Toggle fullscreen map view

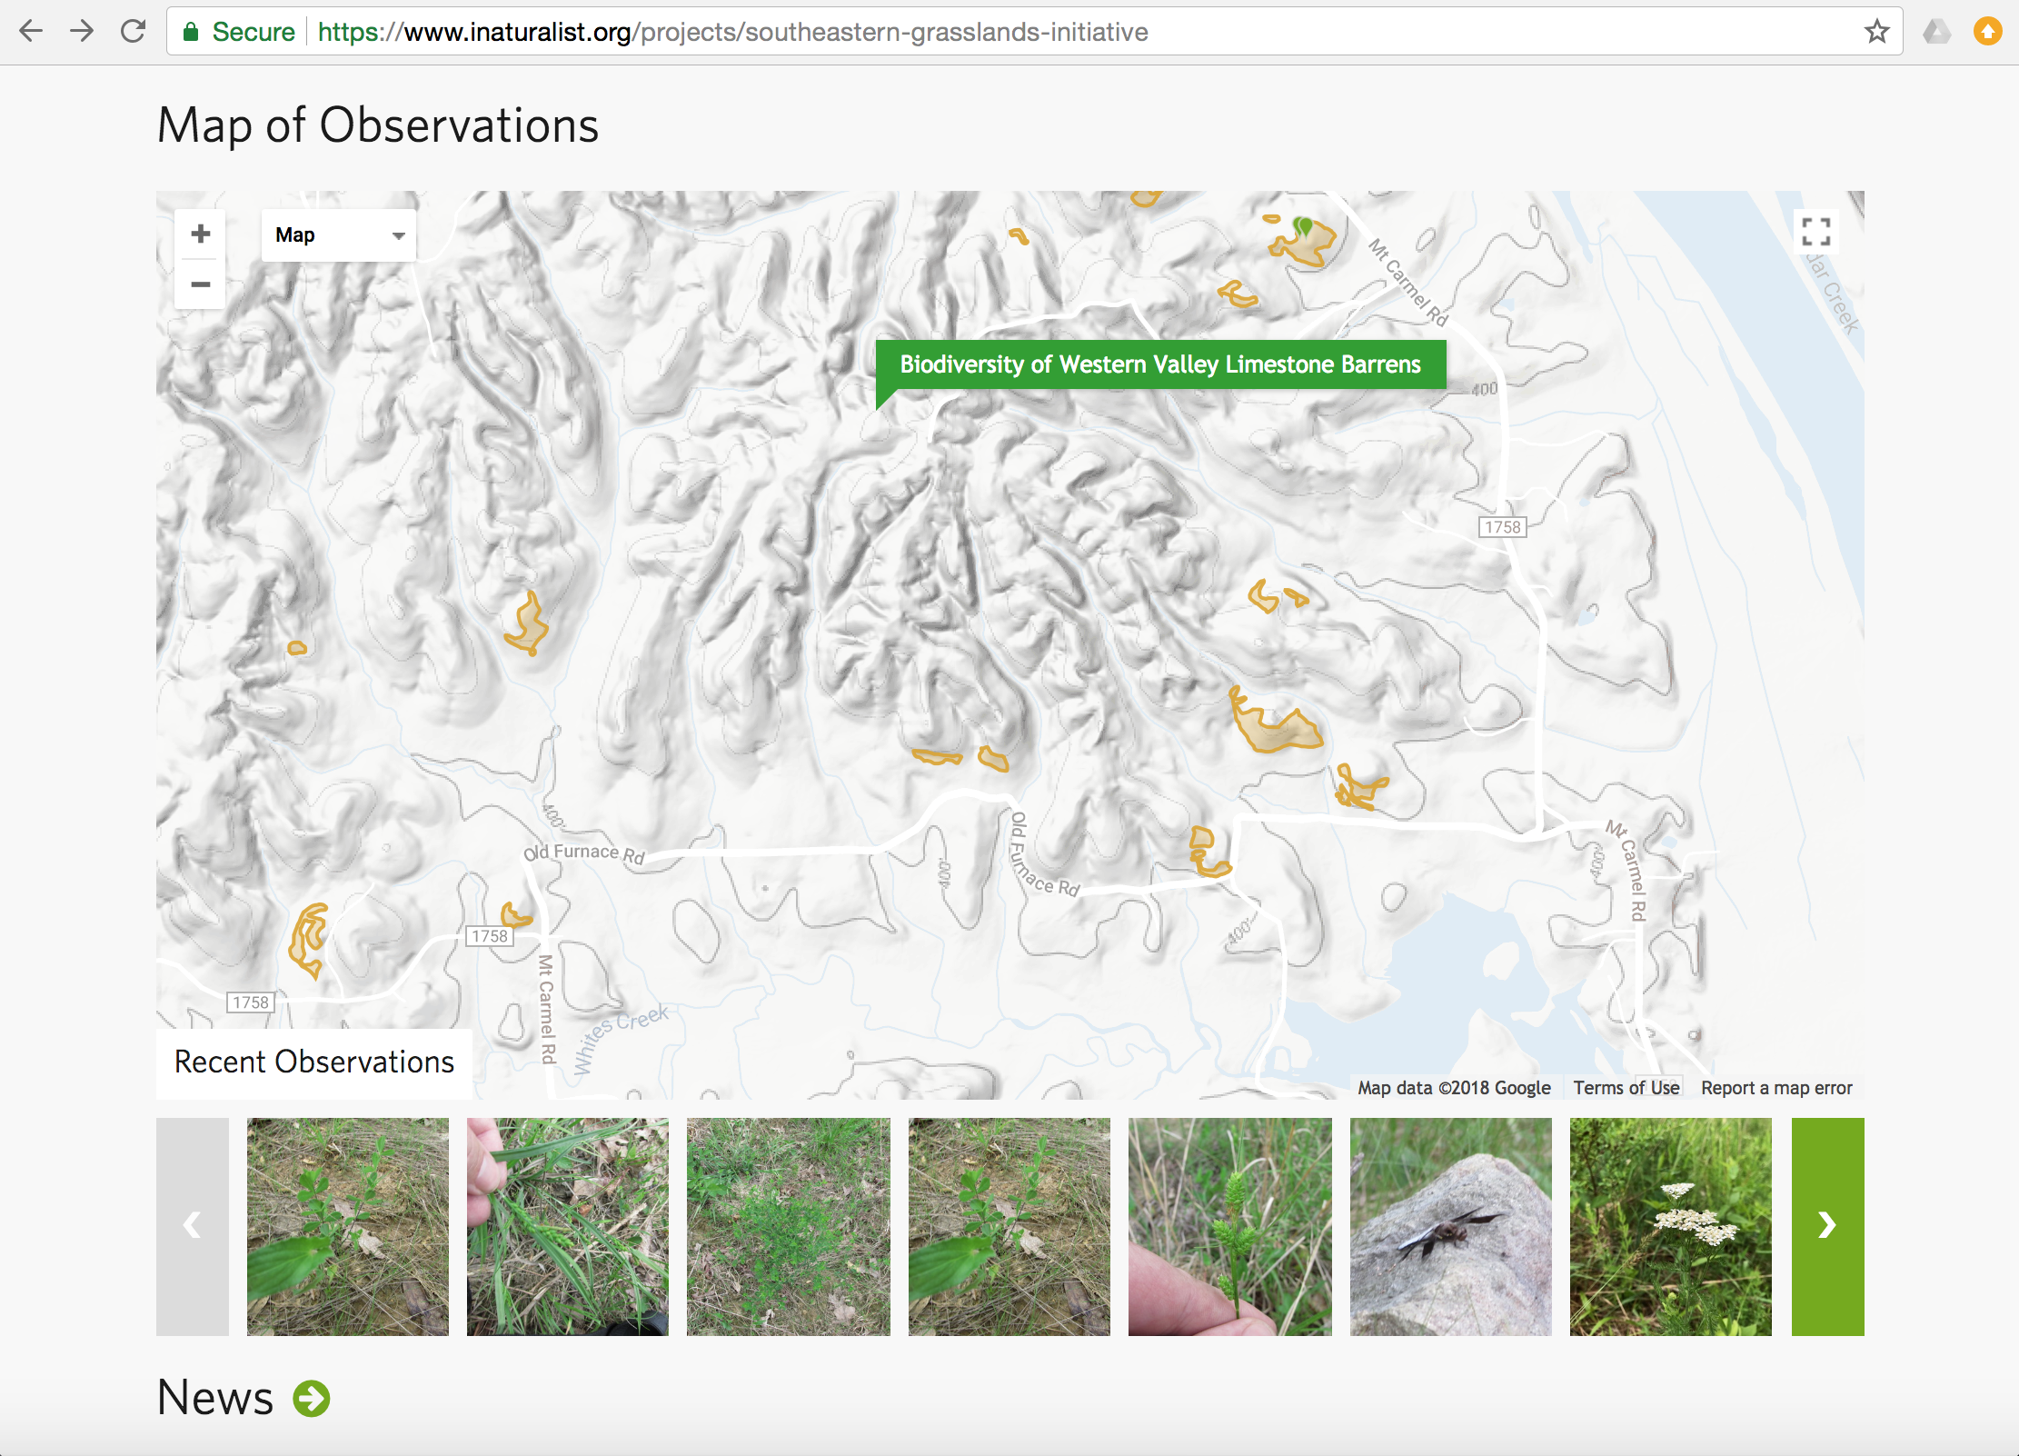(1815, 233)
